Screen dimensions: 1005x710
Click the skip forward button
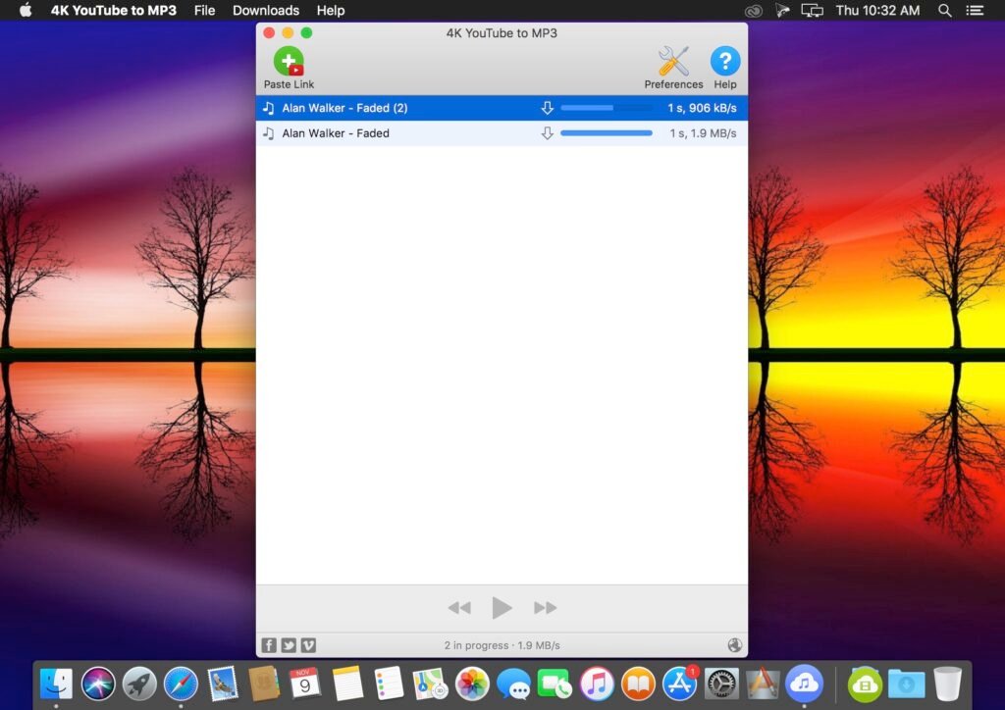(546, 608)
